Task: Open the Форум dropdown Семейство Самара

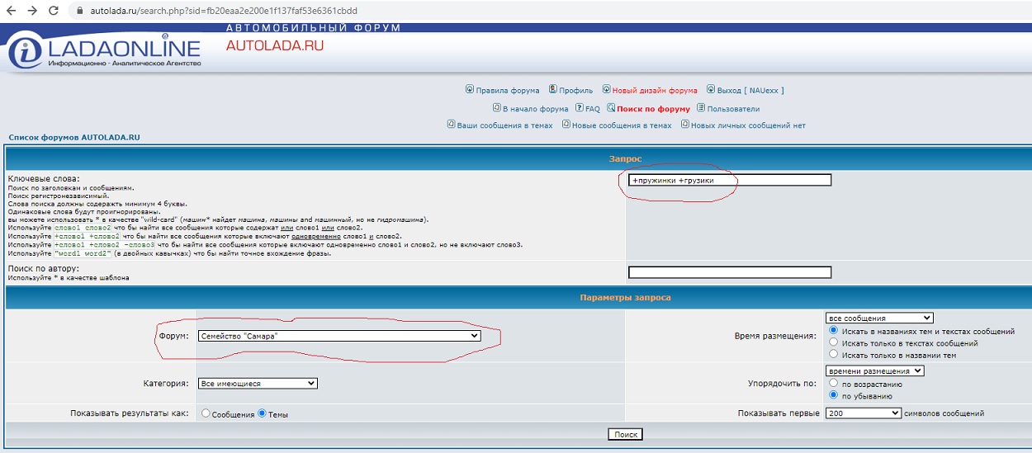Action: [339, 336]
